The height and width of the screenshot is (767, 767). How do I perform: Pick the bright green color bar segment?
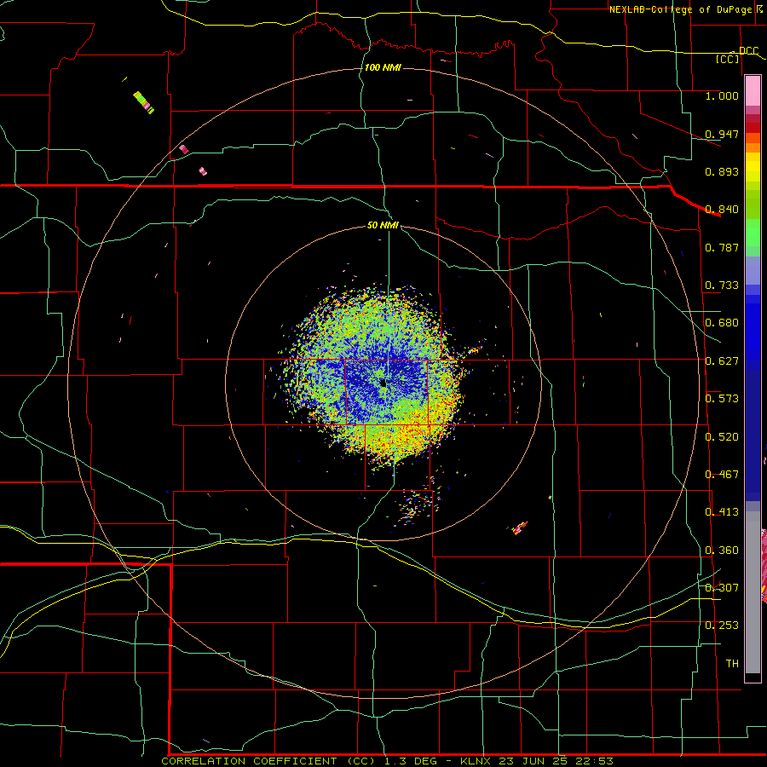click(x=753, y=234)
